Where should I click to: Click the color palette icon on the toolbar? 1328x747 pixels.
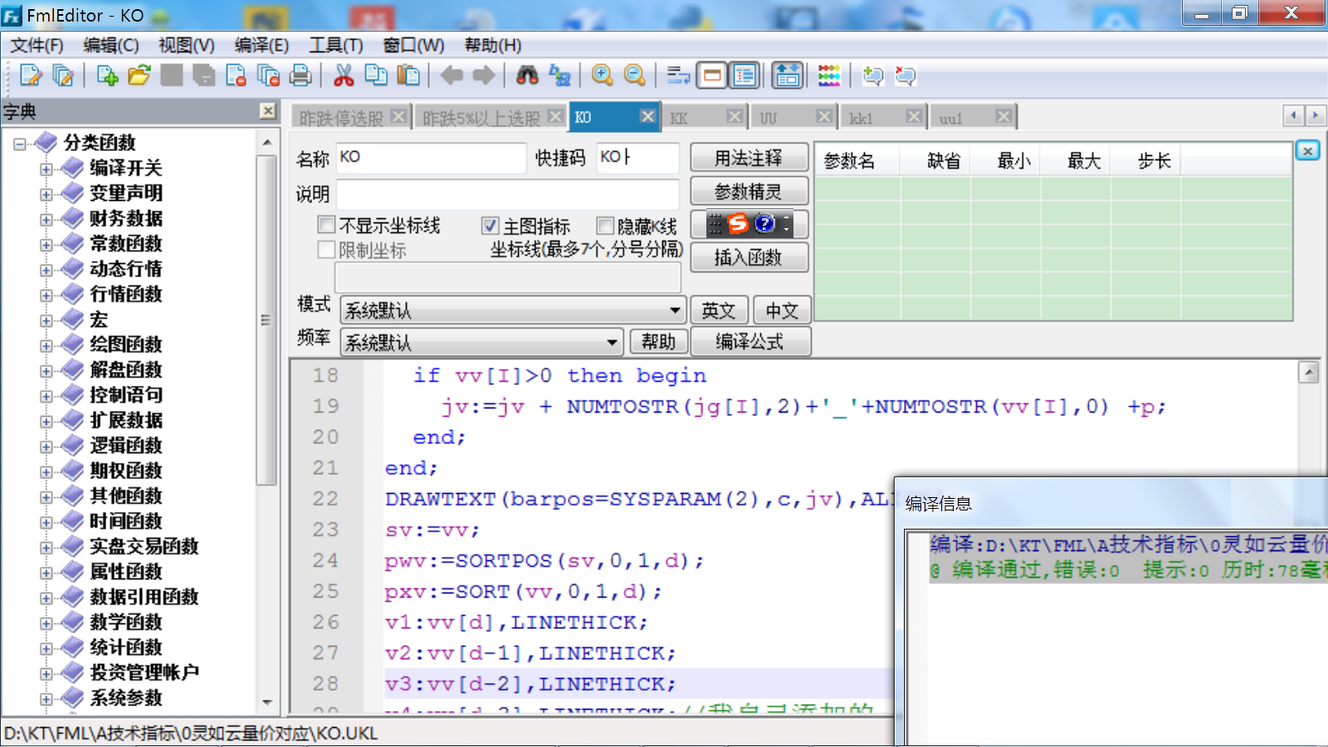point(828,76)
